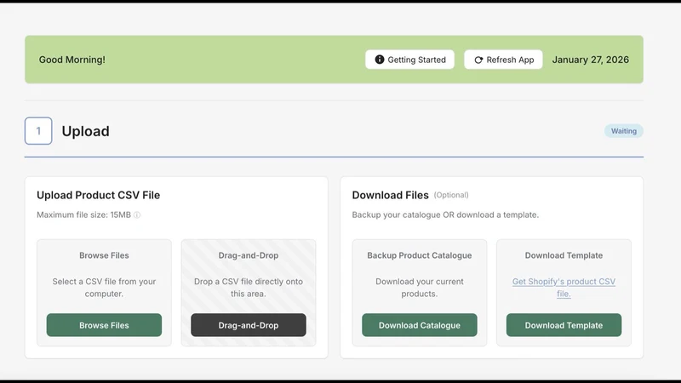Click the Backup Product Catalogue card title
This screenshot has width=681, height=383.
[419, 255]
